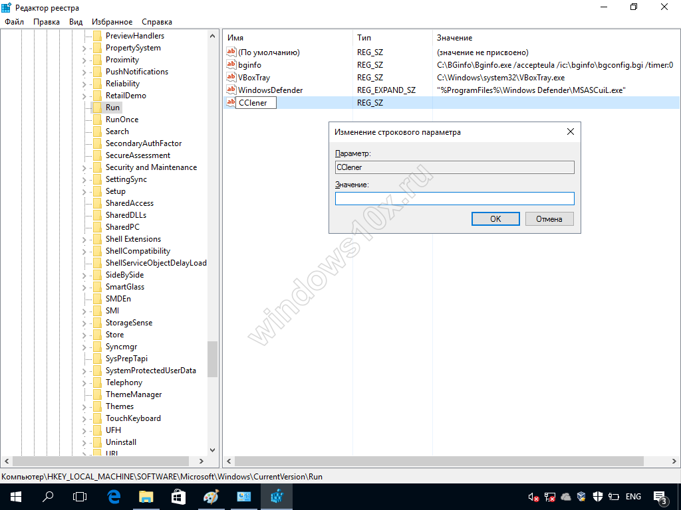Click the Uninstall key folder icon
Screen dimensions: 681x510
(x=97, y=442)
